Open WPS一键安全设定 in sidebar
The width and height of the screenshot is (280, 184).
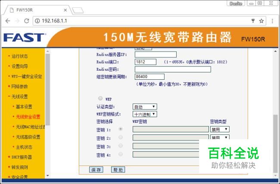pyautogui.click(x=27, y=76)
